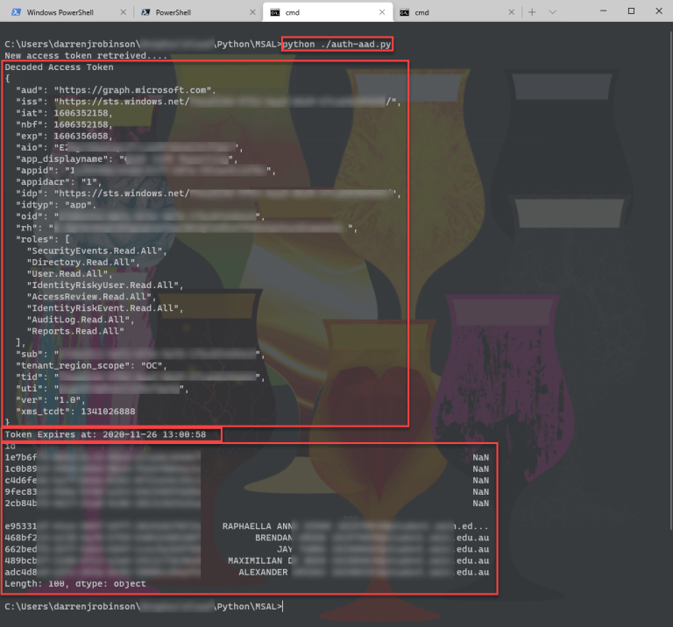Click the PowerShell tab icon
Image resolution: width=673 pixels, height=627 pixels.
[146, 12]
